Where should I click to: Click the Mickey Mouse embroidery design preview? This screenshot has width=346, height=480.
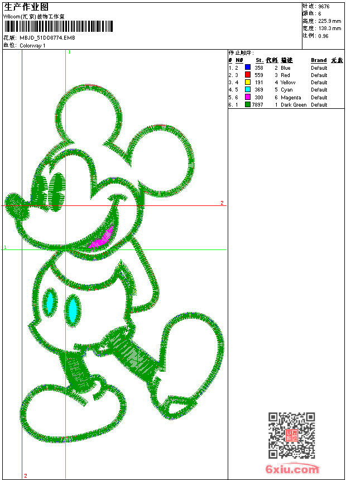point(114,263)
